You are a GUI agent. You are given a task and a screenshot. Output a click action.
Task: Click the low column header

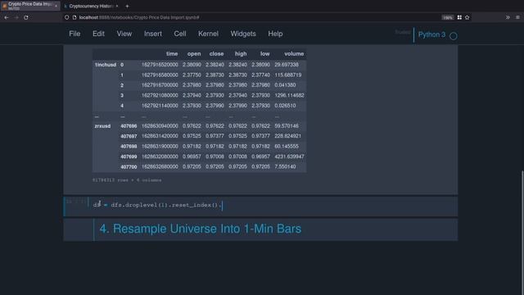coord(265,53)
